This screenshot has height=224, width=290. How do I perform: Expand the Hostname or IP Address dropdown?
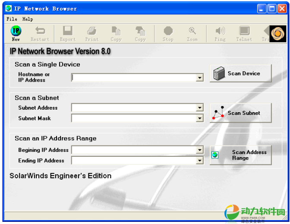pos(199,78)
